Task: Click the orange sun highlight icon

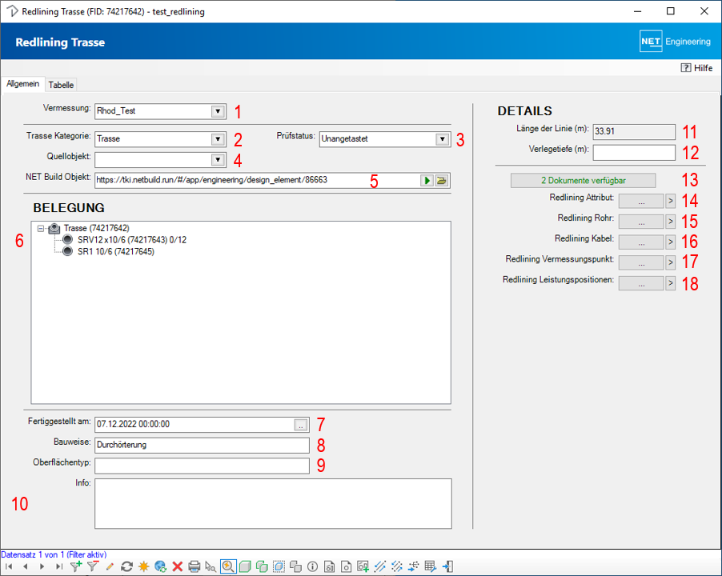Action: click(143, 566)
